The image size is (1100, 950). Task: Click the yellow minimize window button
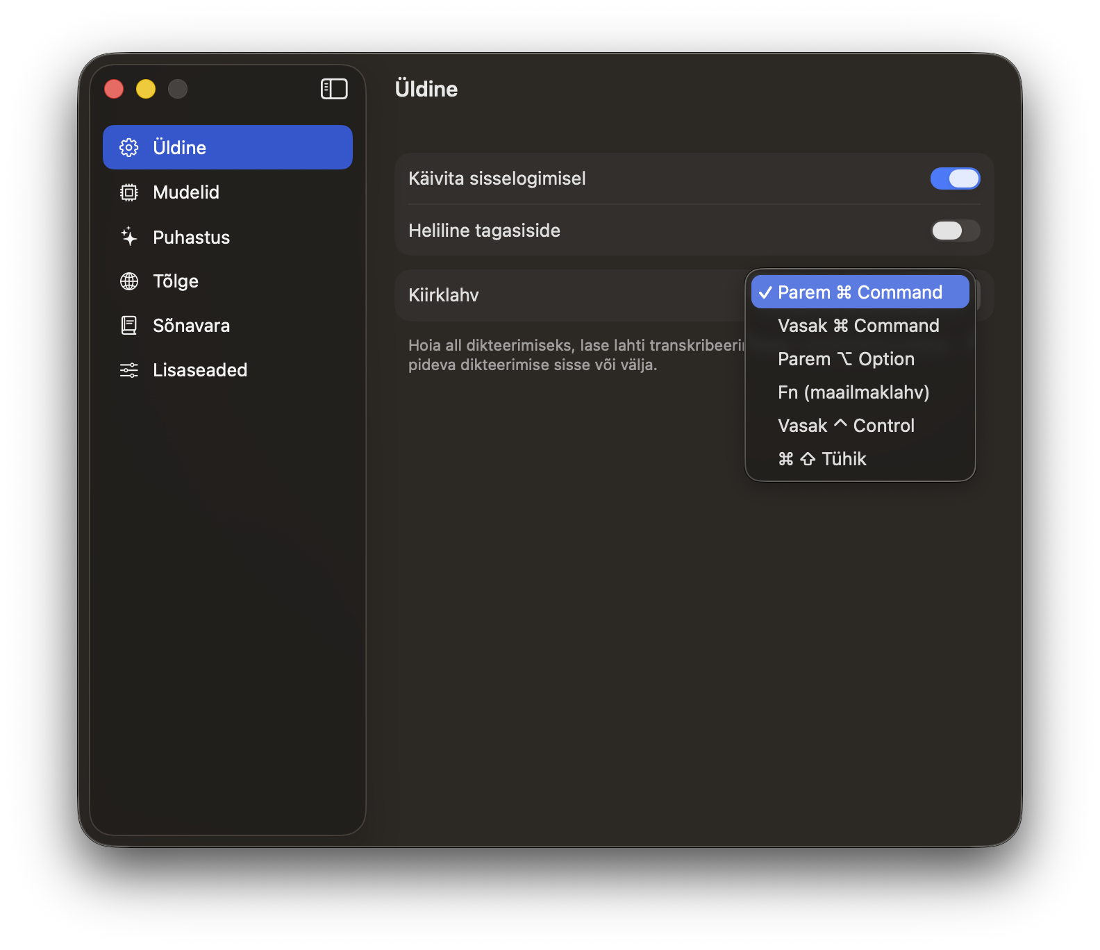point(146,89)
